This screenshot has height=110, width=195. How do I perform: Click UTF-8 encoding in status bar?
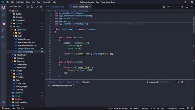(x=153, y=108)
